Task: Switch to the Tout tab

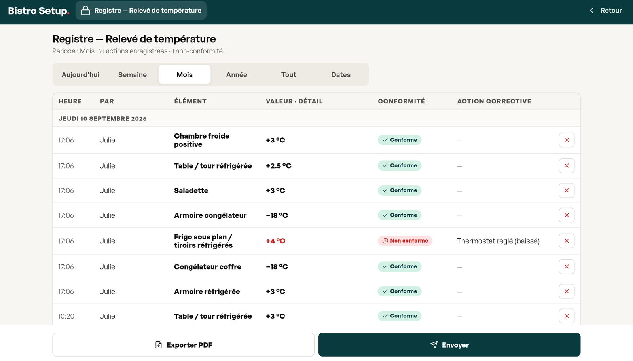Action: [289, 75]
